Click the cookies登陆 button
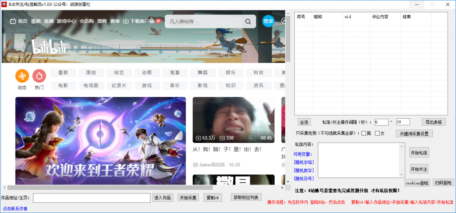This screenshot has height=213, width=456. [417, 183]
